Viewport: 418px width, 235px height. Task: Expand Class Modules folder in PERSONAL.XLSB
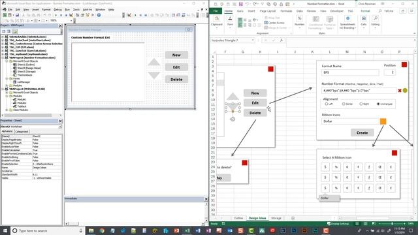pos(7,110)
